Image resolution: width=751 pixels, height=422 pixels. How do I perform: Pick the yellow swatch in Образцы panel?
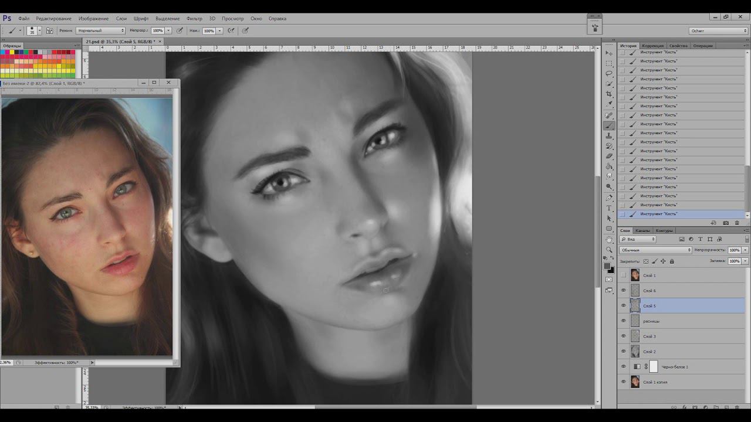pos(12,52)
